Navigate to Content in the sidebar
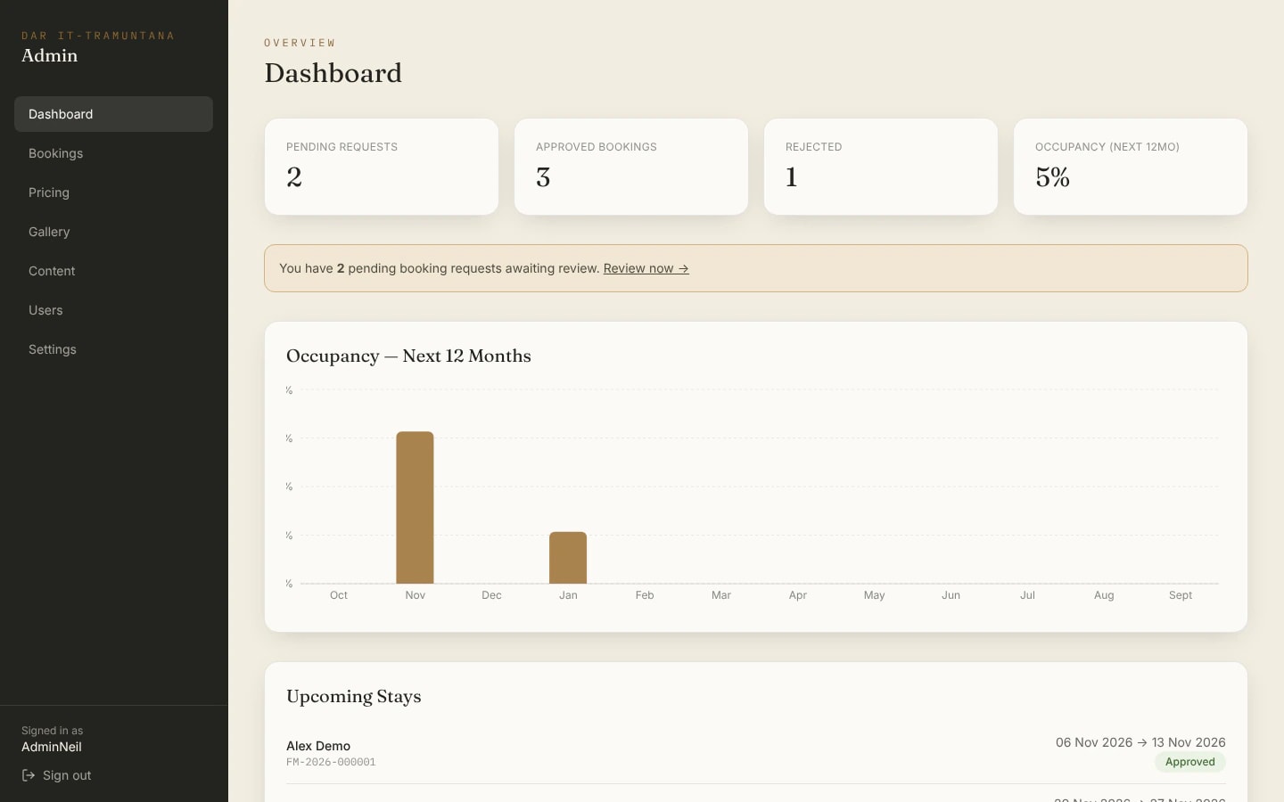The width and height of the screenshot is (1284, 802). tap(113, 271)
